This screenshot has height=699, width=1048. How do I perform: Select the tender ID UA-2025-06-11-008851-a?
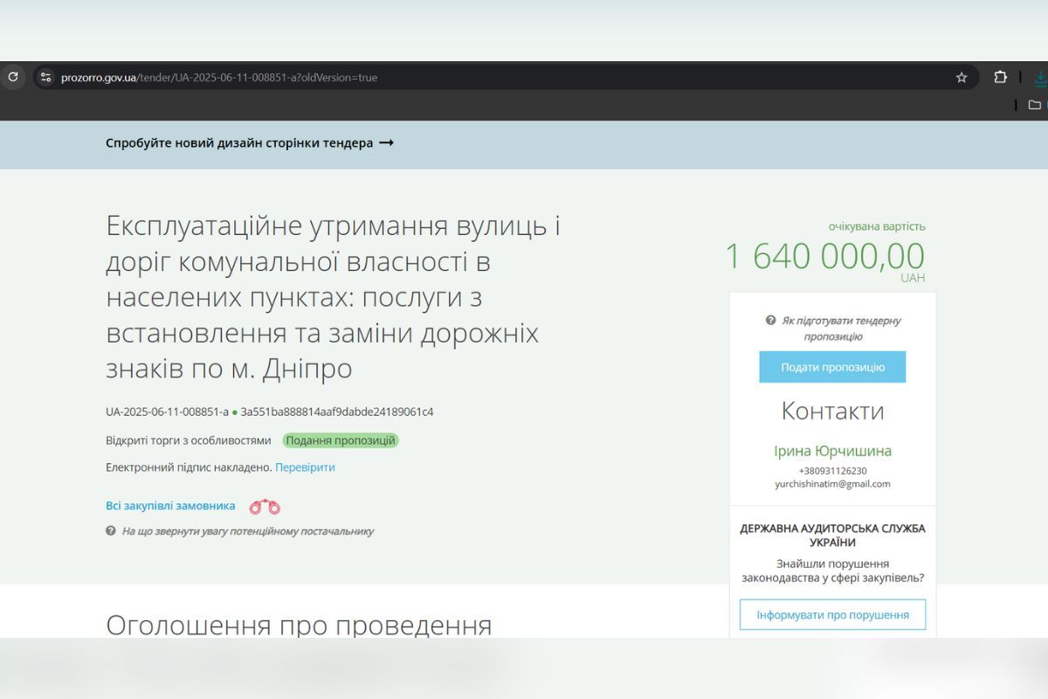coord(167,412)
